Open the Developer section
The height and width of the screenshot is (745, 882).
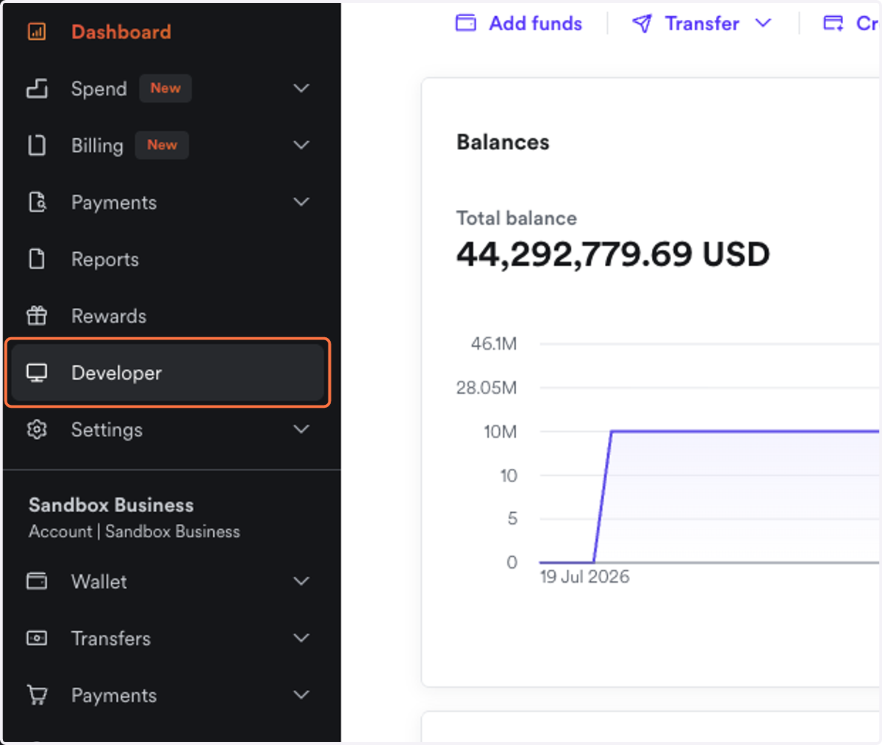click(x=168, y=372)
